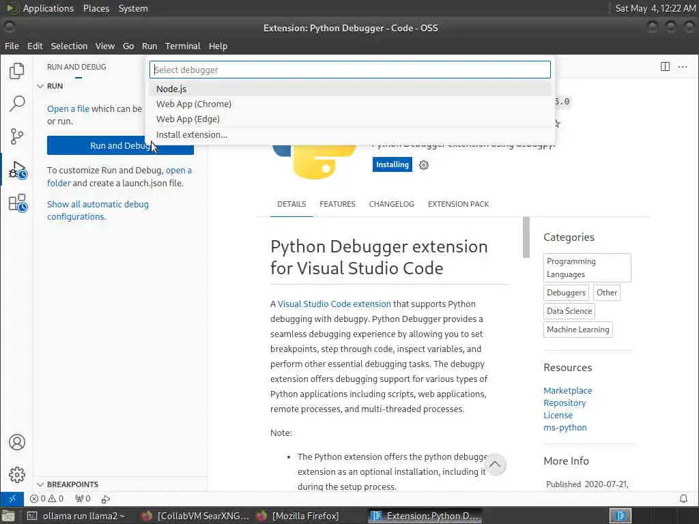Click the scroll-to-top arrow button

click(x=495, y=464)
